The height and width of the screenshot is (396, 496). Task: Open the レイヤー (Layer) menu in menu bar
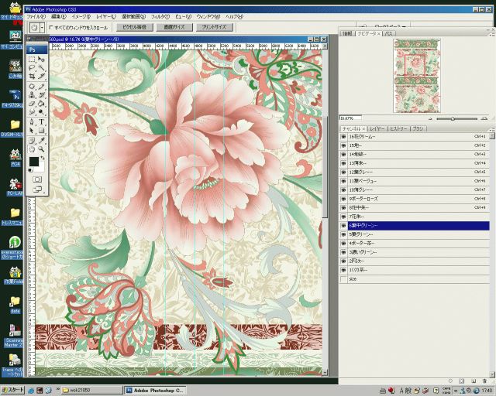105,15
